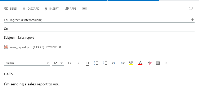199x102 pixels.
Task: Open the APPS menu
Action: (71, 9)
